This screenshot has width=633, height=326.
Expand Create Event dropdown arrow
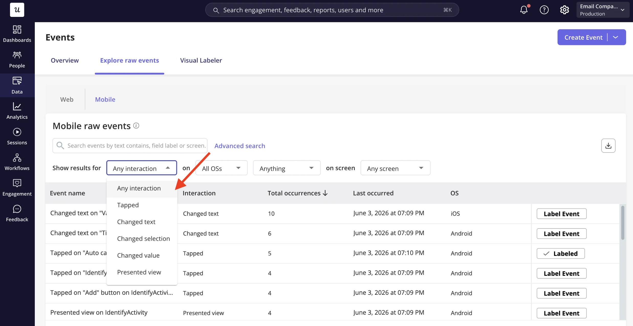pos(616,37)
